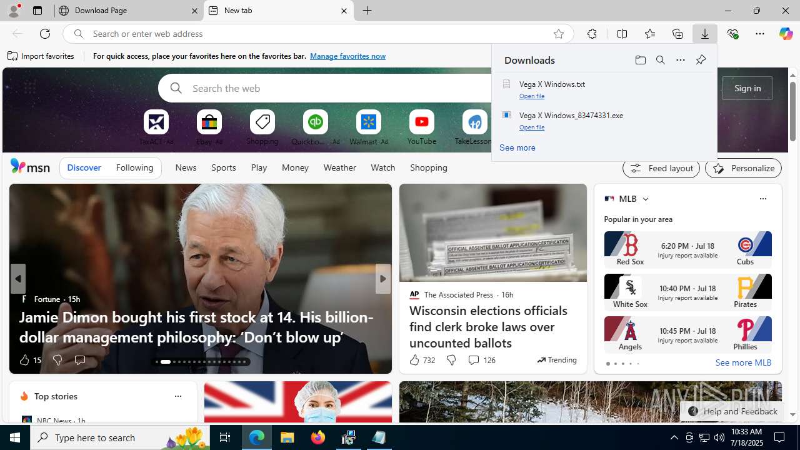Open Edge Settings and more menu

760,34
